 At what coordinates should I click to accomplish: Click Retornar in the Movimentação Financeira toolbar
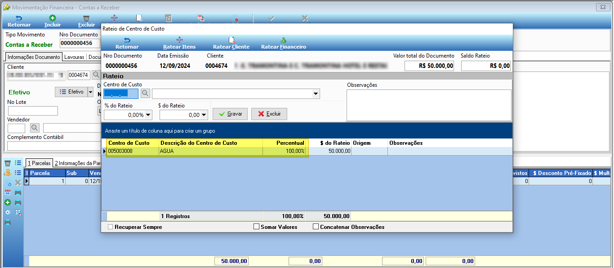(x=19, y=21)
